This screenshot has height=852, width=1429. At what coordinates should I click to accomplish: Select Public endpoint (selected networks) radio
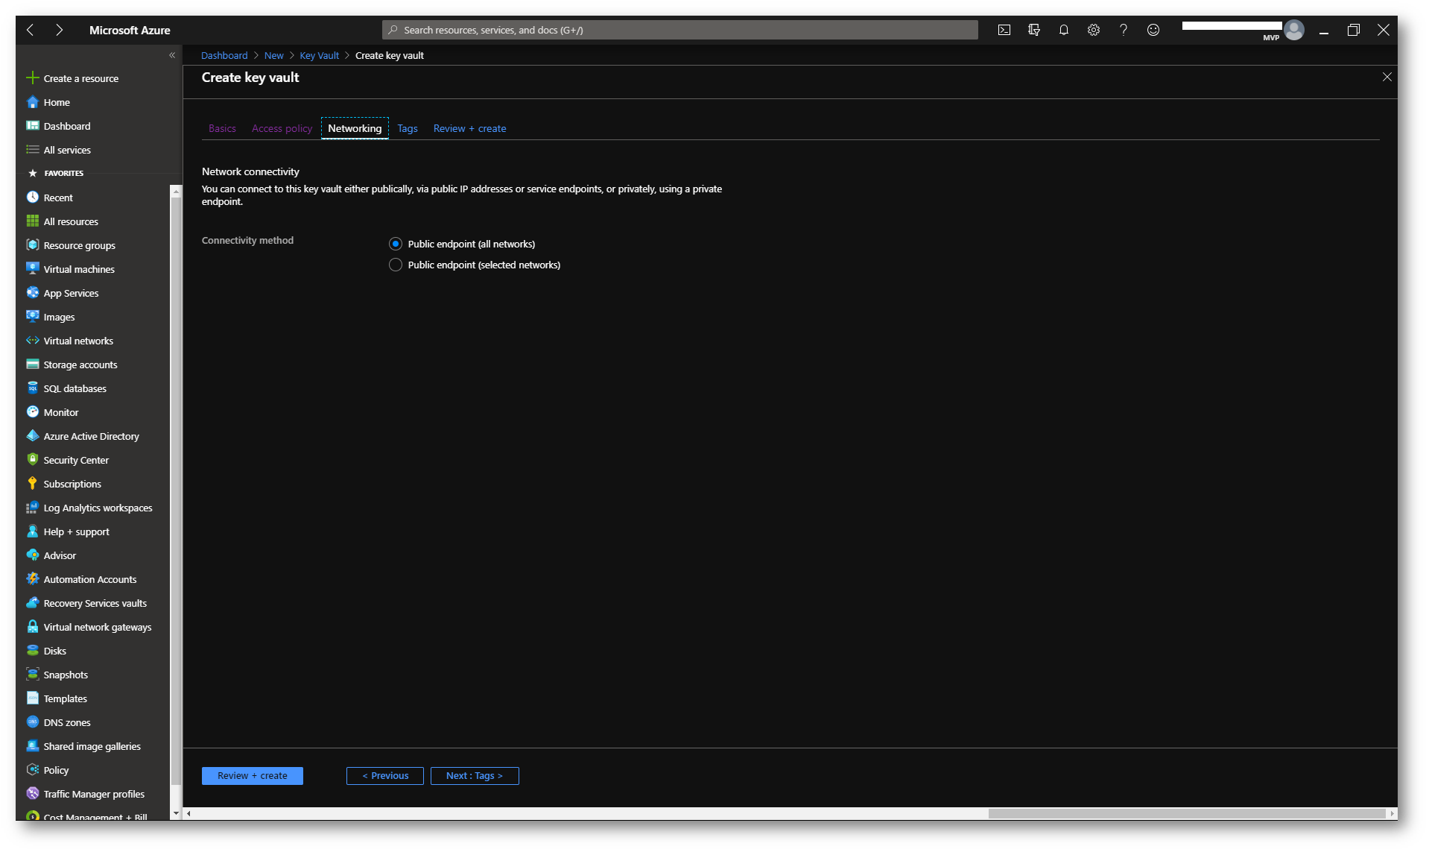[396, 265]
